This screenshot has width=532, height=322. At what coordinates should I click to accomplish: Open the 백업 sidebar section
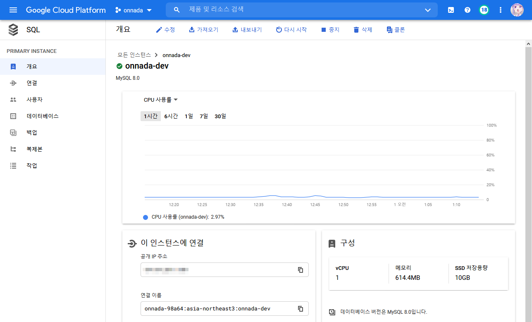click(32, 133)
